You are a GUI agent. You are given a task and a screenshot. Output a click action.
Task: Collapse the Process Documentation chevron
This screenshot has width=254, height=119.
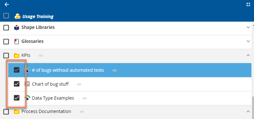point(248,111)
